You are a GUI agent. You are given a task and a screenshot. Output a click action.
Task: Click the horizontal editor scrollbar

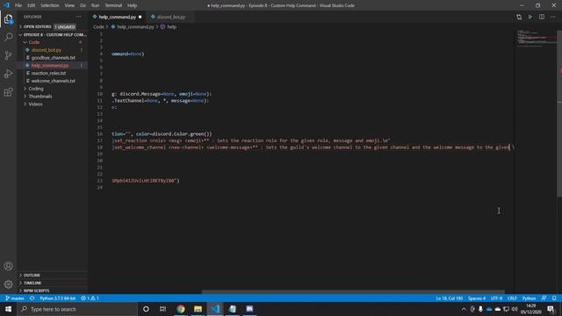pyautogui.click(x=353, y=292)
